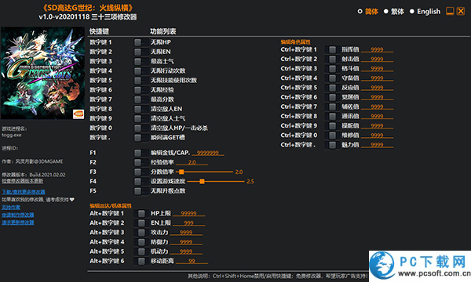The image size is (471, 282).
Task: Edit the 指挥值 value field
Action: [x=377, y=49]
